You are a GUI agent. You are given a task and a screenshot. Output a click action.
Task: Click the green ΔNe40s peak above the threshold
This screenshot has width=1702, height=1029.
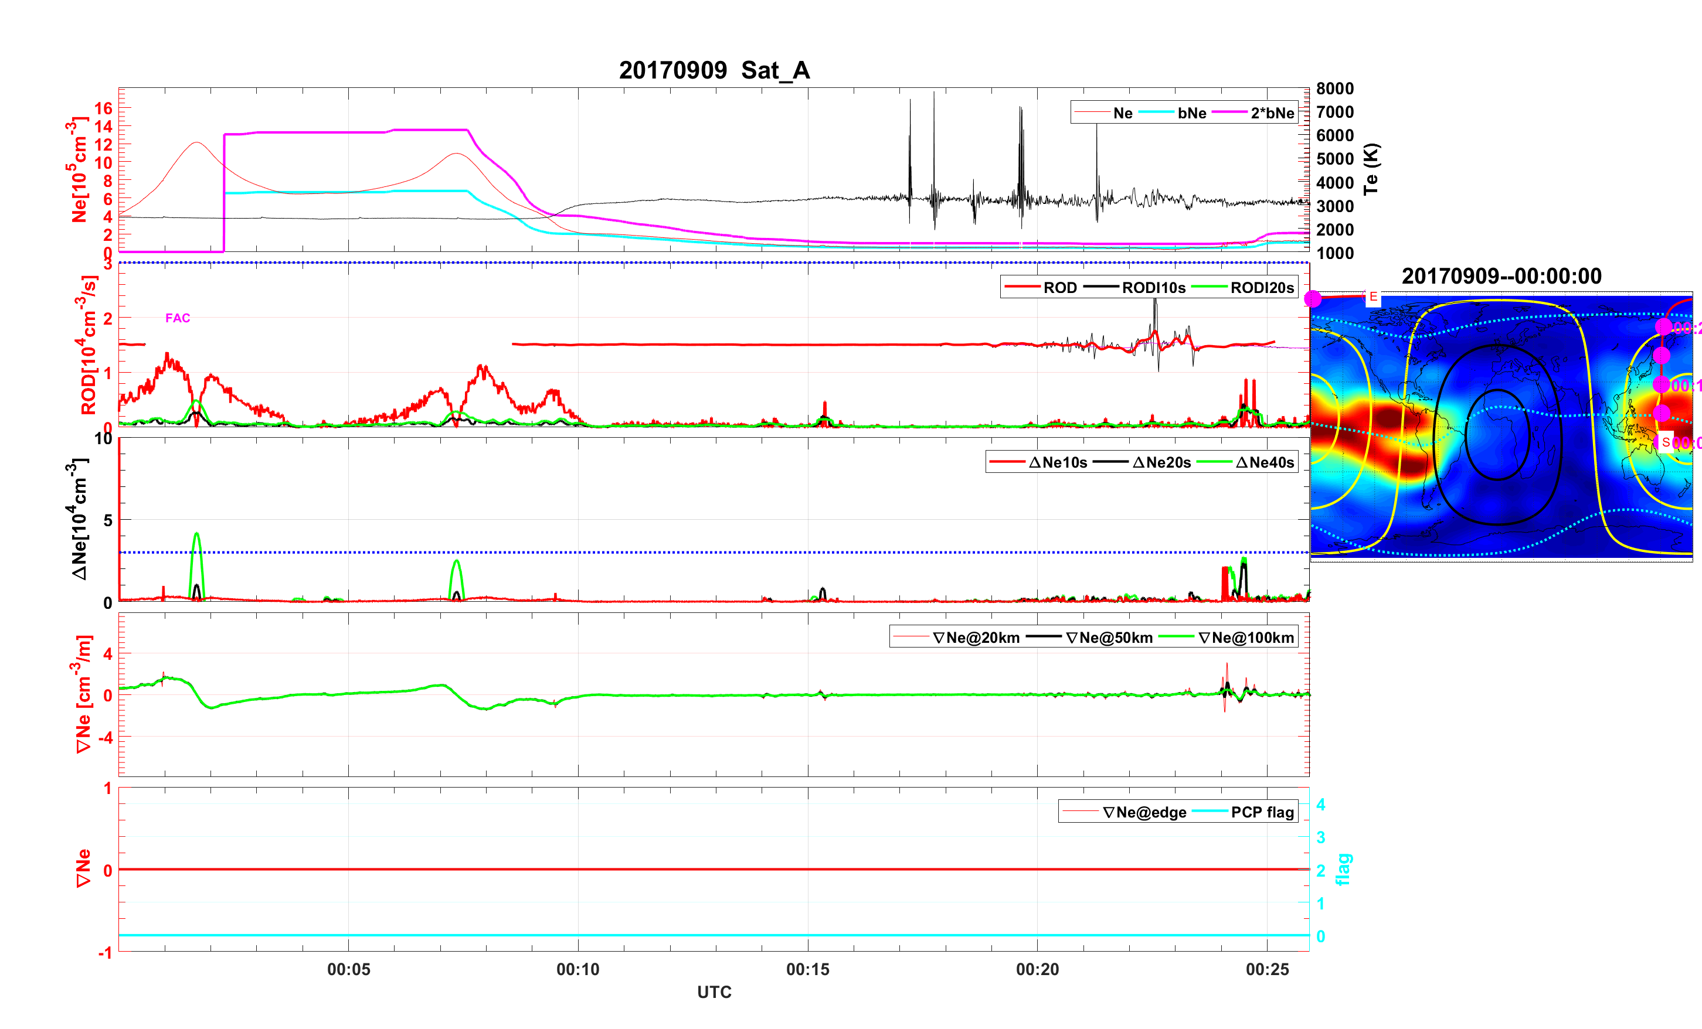pos(197,536)
